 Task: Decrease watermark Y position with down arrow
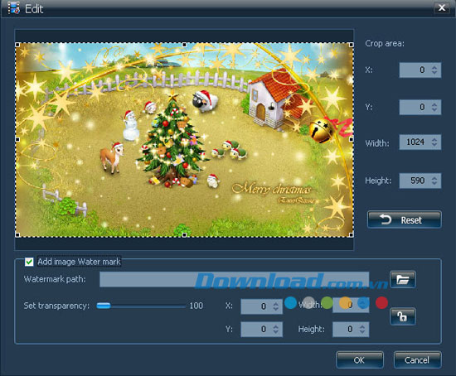276,332
